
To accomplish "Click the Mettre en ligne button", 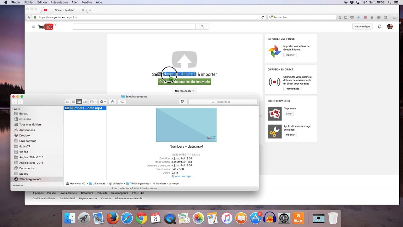I will pos(362,27).
